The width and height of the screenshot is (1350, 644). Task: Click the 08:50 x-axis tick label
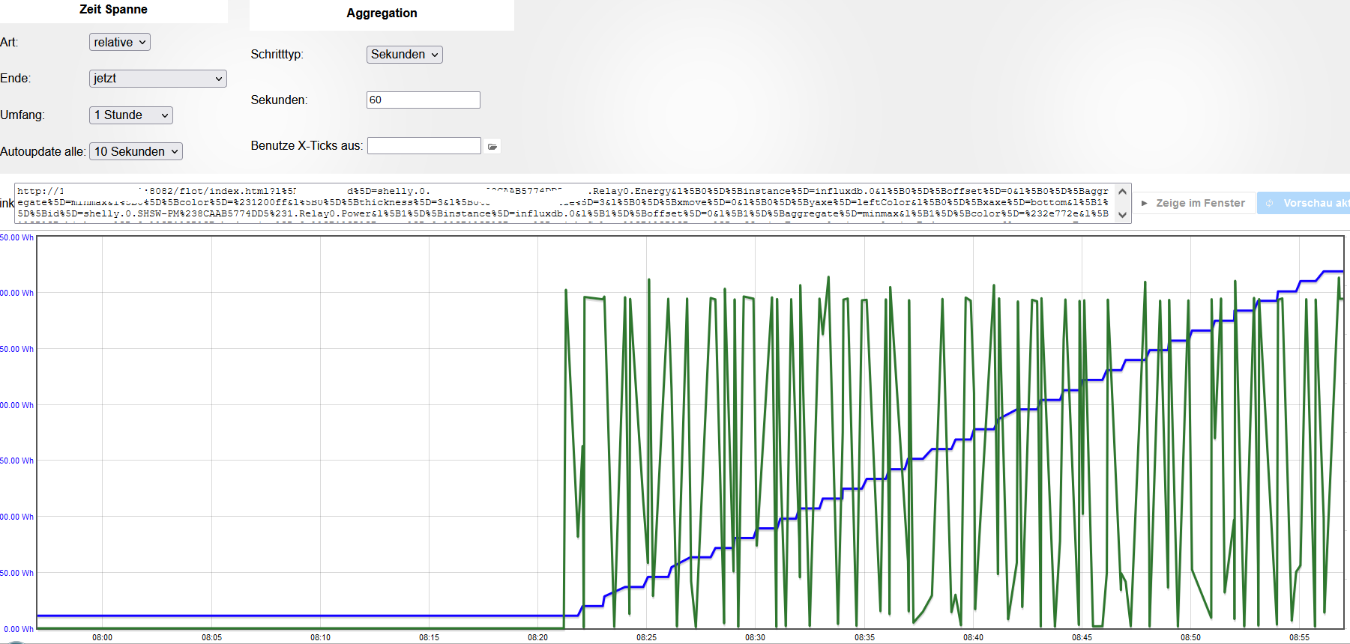(x=1191, y=638)
